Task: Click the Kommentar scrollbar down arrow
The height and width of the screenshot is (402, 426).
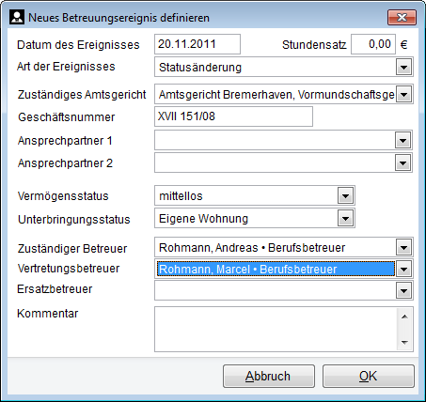Action: [x=404, y=342]
